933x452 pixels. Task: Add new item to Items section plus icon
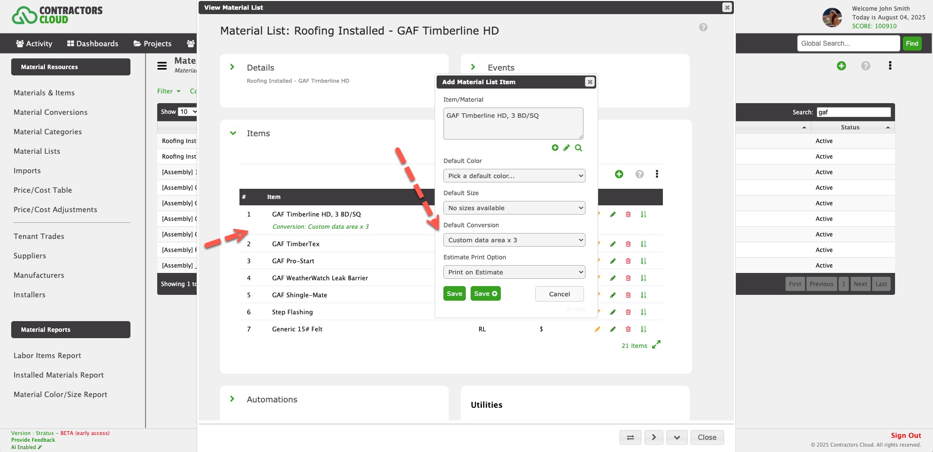(x=619, y=174)
